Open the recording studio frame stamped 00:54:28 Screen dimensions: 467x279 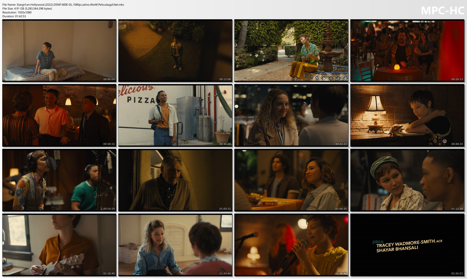pos(59,180)
